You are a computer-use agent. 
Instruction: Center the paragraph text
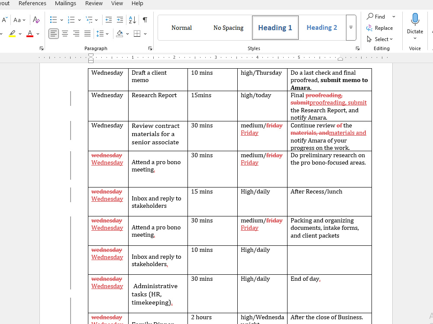(x=65, y=34)
